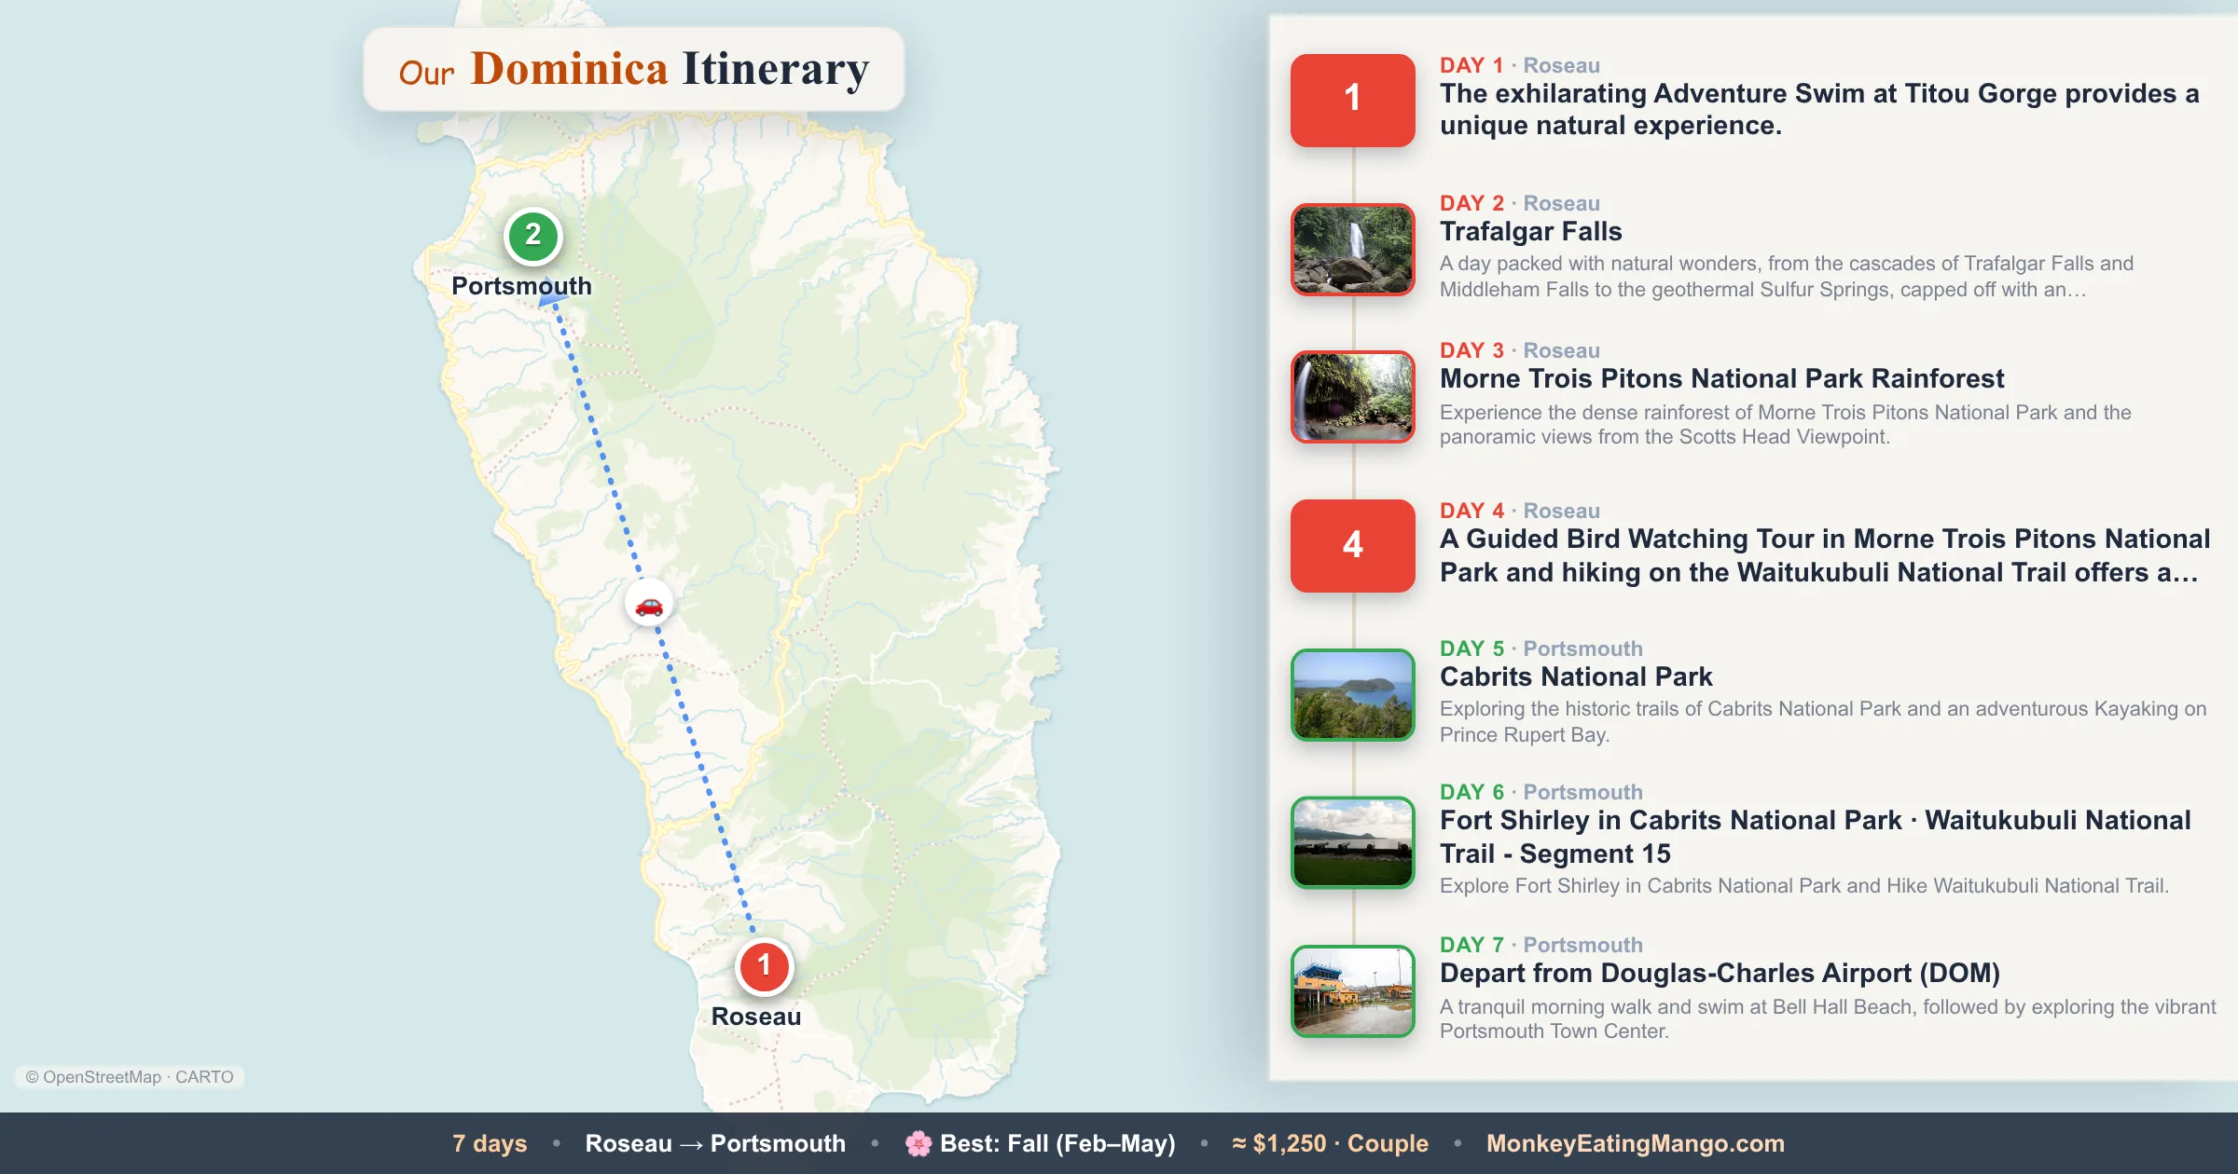
Task: Click the Bell Hall Beach description text
Action: click(1828, 1018)
